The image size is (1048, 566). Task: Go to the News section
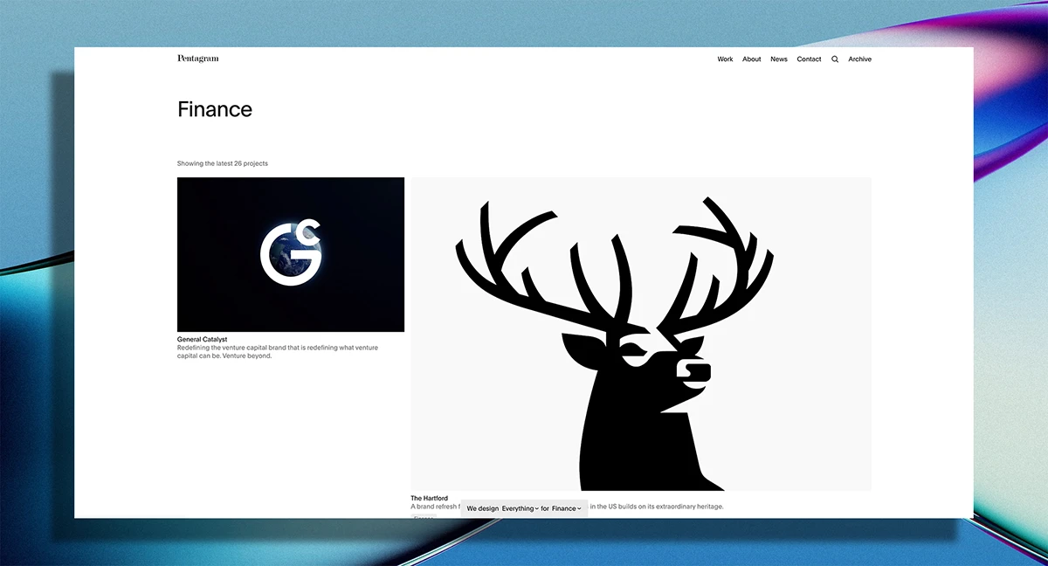tap(779, 59)
